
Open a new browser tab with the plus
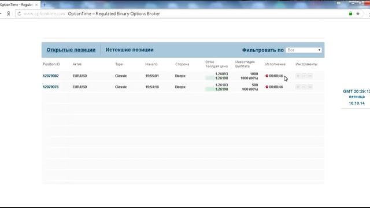[45, 5]
